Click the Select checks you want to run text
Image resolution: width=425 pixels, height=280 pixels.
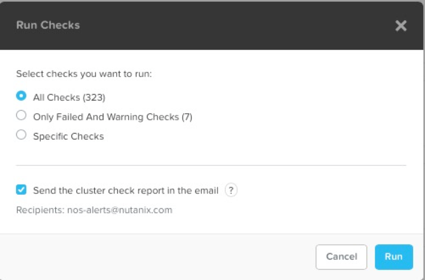pyautogui.click(x=84, y=74)
